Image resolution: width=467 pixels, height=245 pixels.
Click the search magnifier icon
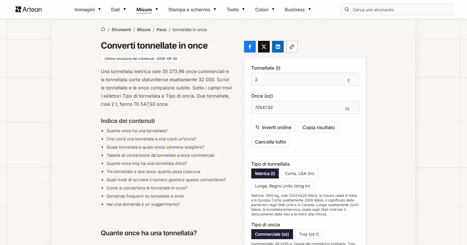(347, 10)
